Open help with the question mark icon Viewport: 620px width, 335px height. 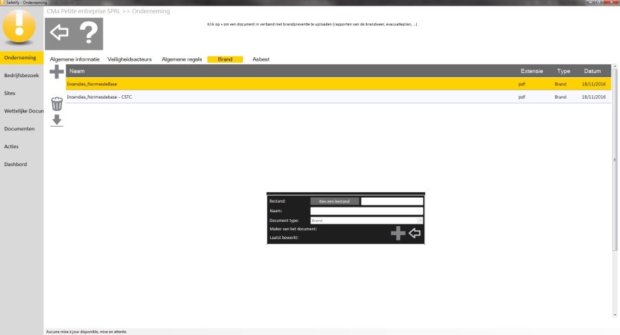point(89,33)
